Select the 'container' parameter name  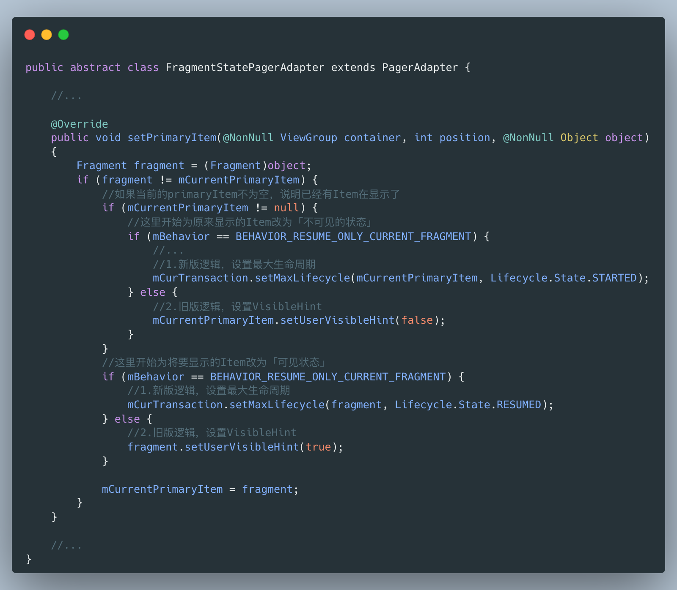pos(372,138)
